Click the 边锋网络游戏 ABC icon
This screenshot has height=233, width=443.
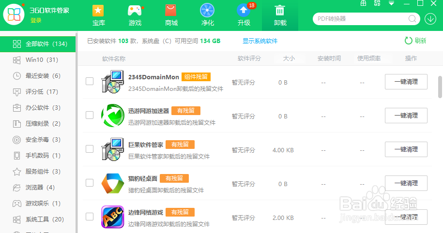coord(113,217)
